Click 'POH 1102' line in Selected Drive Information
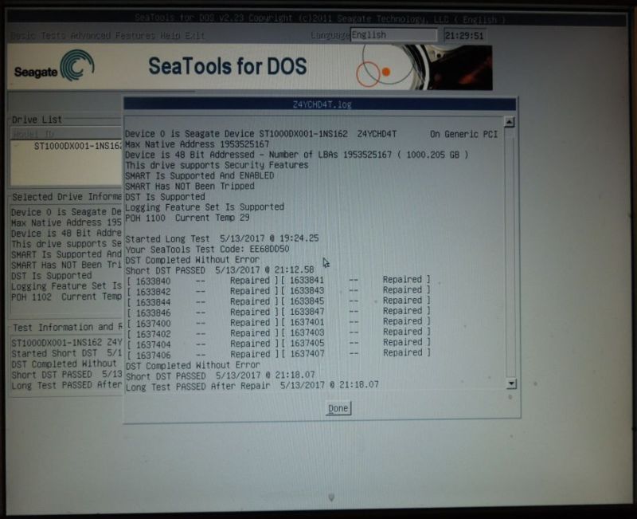 click(66, 297)
